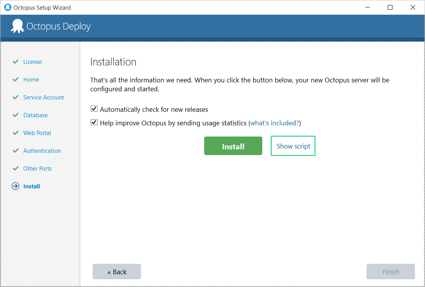Click the arrow circle icon beside Install step
This screenshot has width=425, height=287.
click(x=15, y=186)
